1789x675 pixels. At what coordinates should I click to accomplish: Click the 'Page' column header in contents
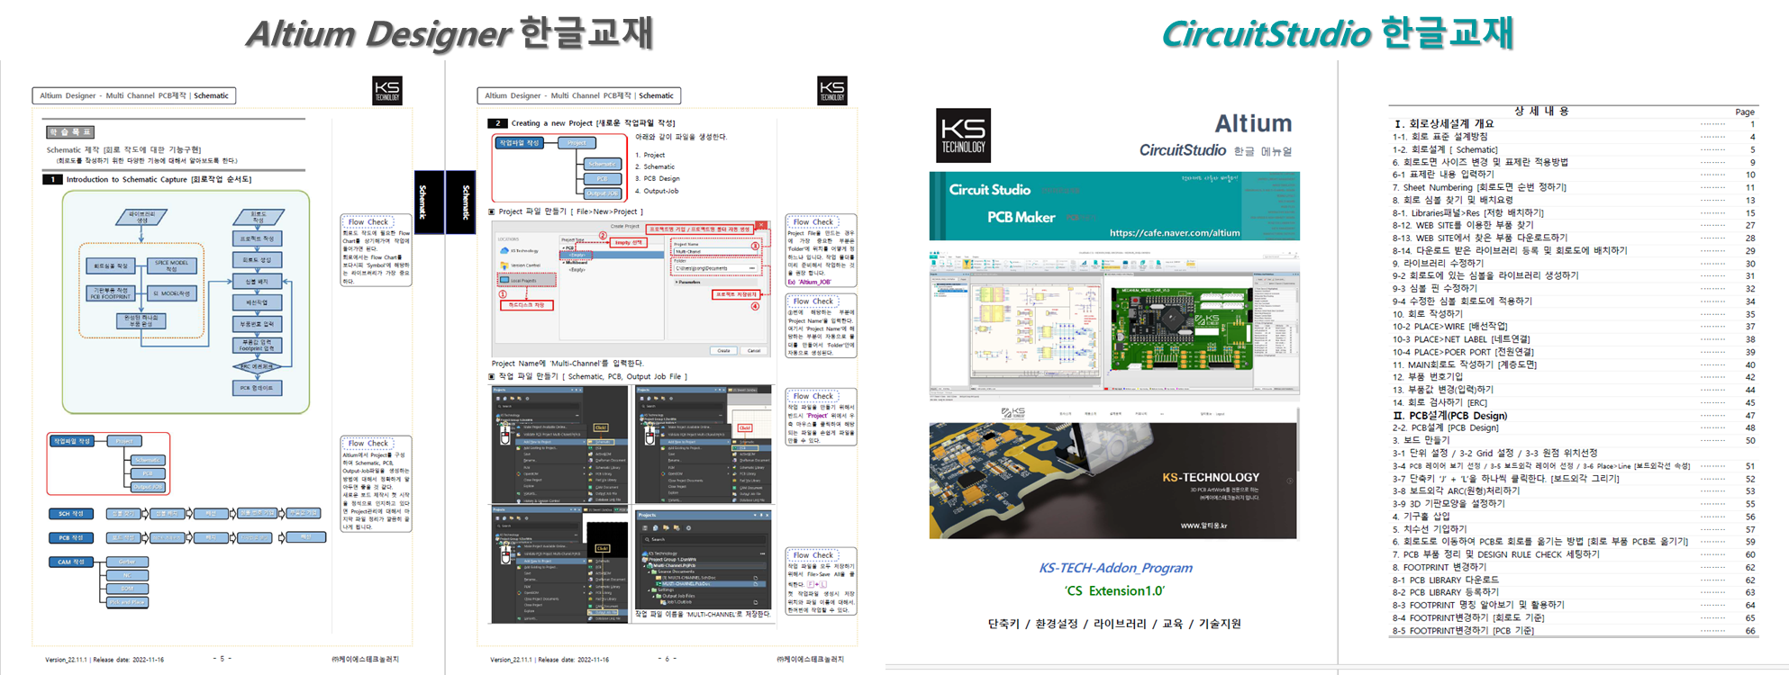click(1745, 112)
